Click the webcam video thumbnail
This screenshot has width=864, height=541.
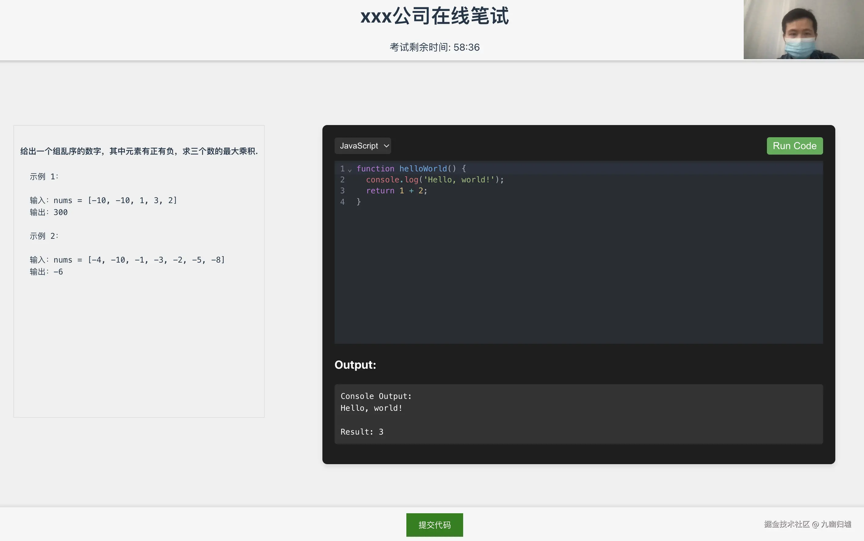coord(803,30)
